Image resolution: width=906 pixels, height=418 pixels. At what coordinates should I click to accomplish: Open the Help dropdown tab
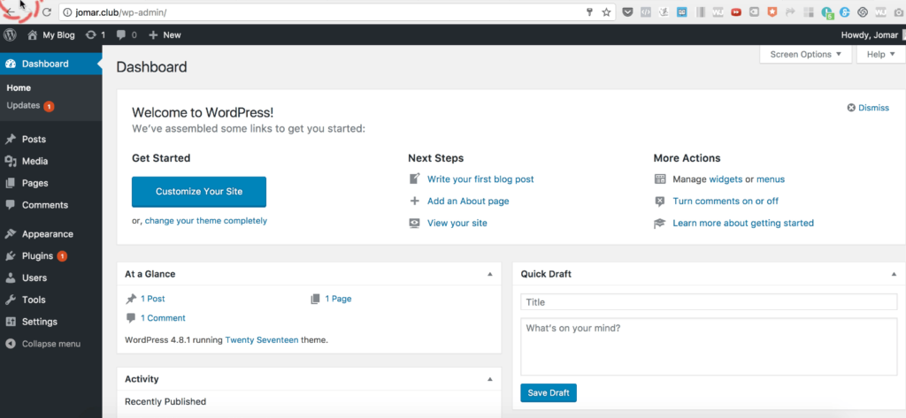(880, 54)
